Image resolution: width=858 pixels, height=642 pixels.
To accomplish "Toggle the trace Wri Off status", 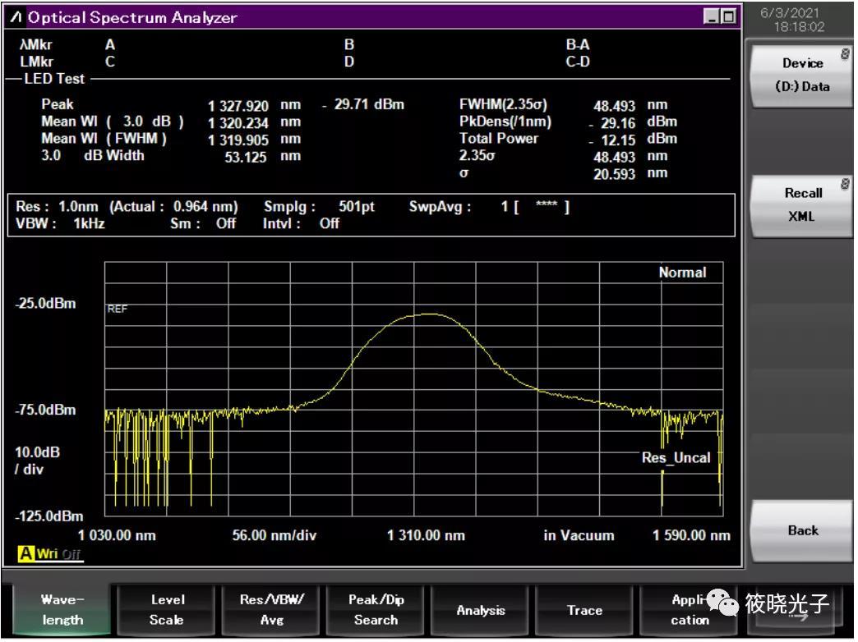I will point(59,554).
